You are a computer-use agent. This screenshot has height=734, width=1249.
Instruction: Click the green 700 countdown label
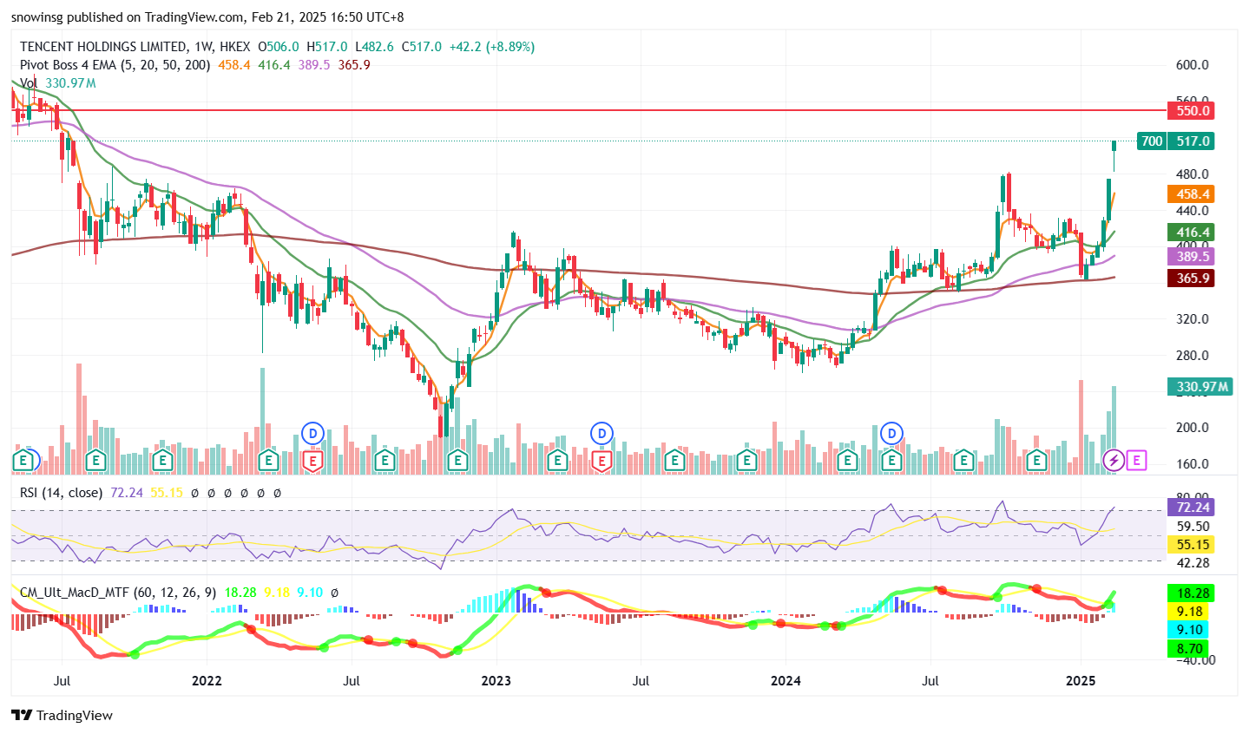[x=1151, y=141]
